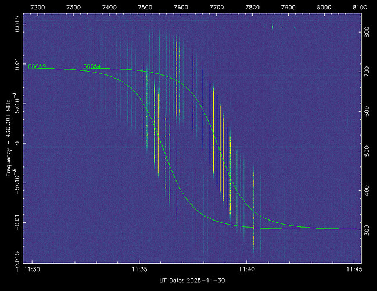Click the 800 right axis tick label
The height and width of the screenshot is (291, 377).
pos(367,35)
